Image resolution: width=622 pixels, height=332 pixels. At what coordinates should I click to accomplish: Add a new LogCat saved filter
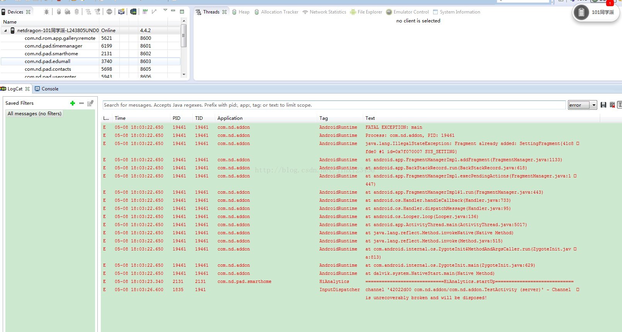tap(72, 103)
